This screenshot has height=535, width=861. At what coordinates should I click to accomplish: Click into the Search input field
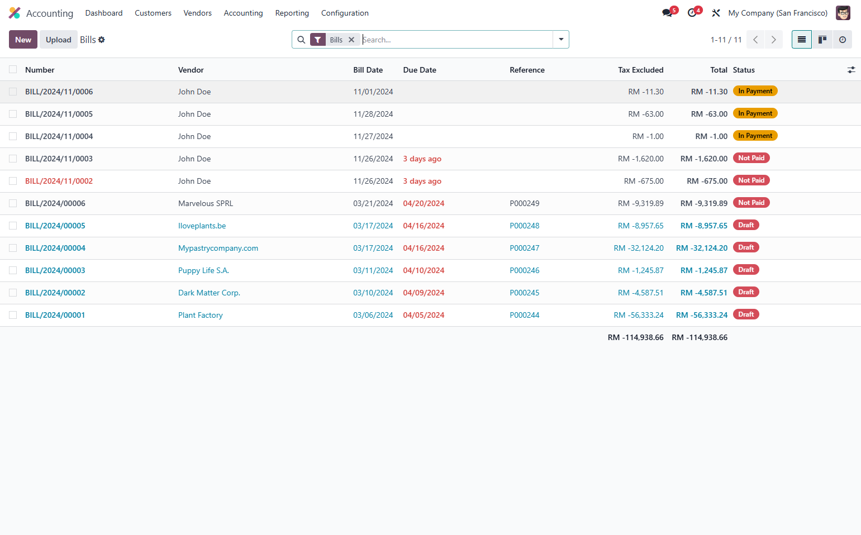456,40
